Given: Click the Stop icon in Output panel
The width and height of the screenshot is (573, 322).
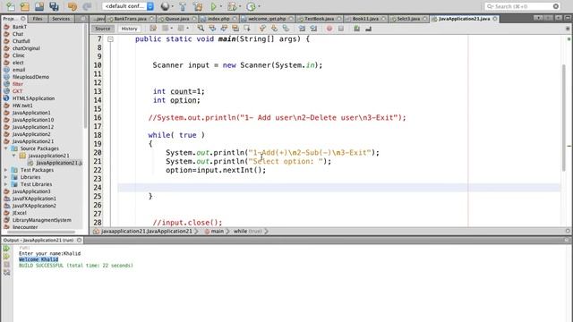Looking at the screenshot, I should (x=6, y=265).
